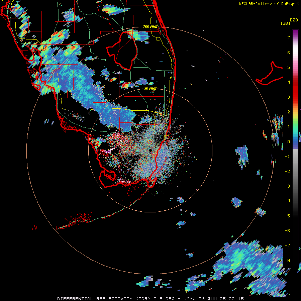Click the positive 7 value on the color scale
301x301 pixels.
point(289,37)
